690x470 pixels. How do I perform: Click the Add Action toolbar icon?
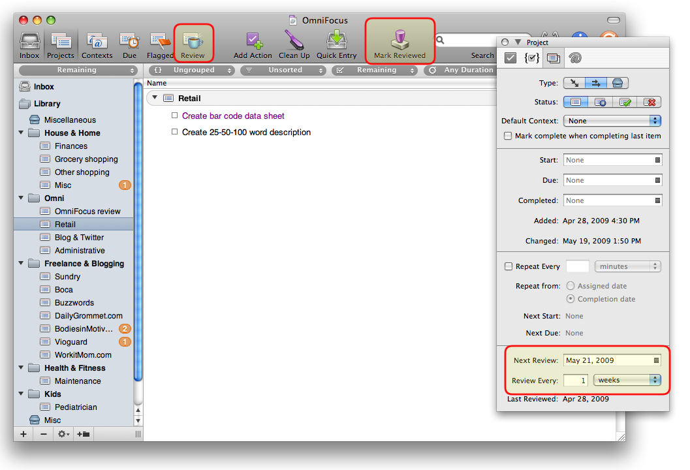pyautogui.click(x=253, y=45)
